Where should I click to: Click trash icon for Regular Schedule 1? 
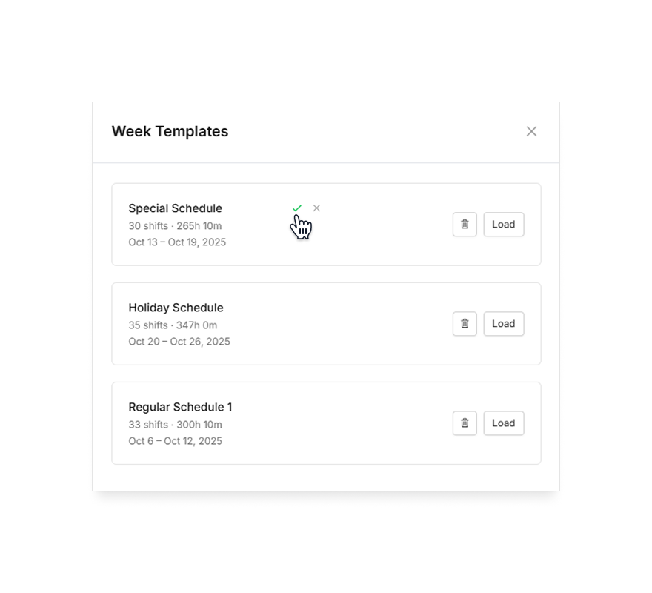coord(465,423)
